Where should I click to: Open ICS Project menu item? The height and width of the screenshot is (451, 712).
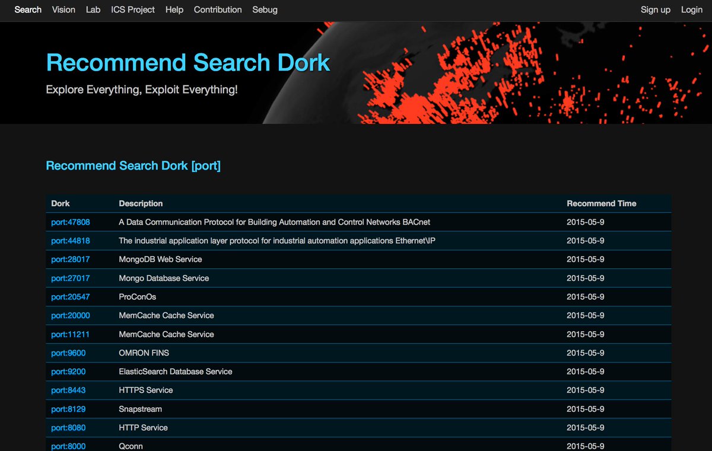click(x=133, y=9)
